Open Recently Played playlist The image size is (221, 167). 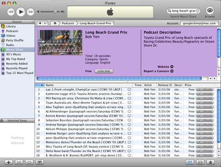pos(17,68)
